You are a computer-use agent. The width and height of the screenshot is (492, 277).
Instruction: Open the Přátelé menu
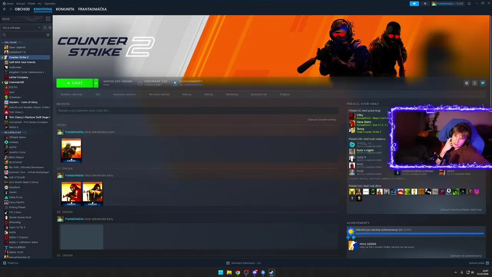click(x=32, y=3)
